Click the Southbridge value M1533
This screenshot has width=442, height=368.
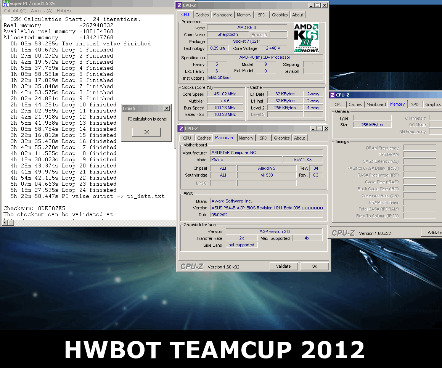[267, 175]
